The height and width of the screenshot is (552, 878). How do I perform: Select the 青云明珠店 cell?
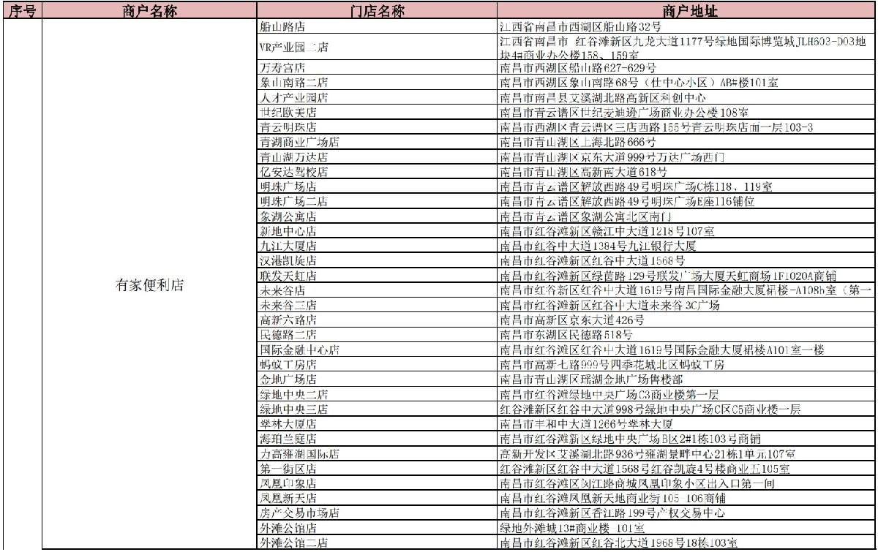coord(377,127)
